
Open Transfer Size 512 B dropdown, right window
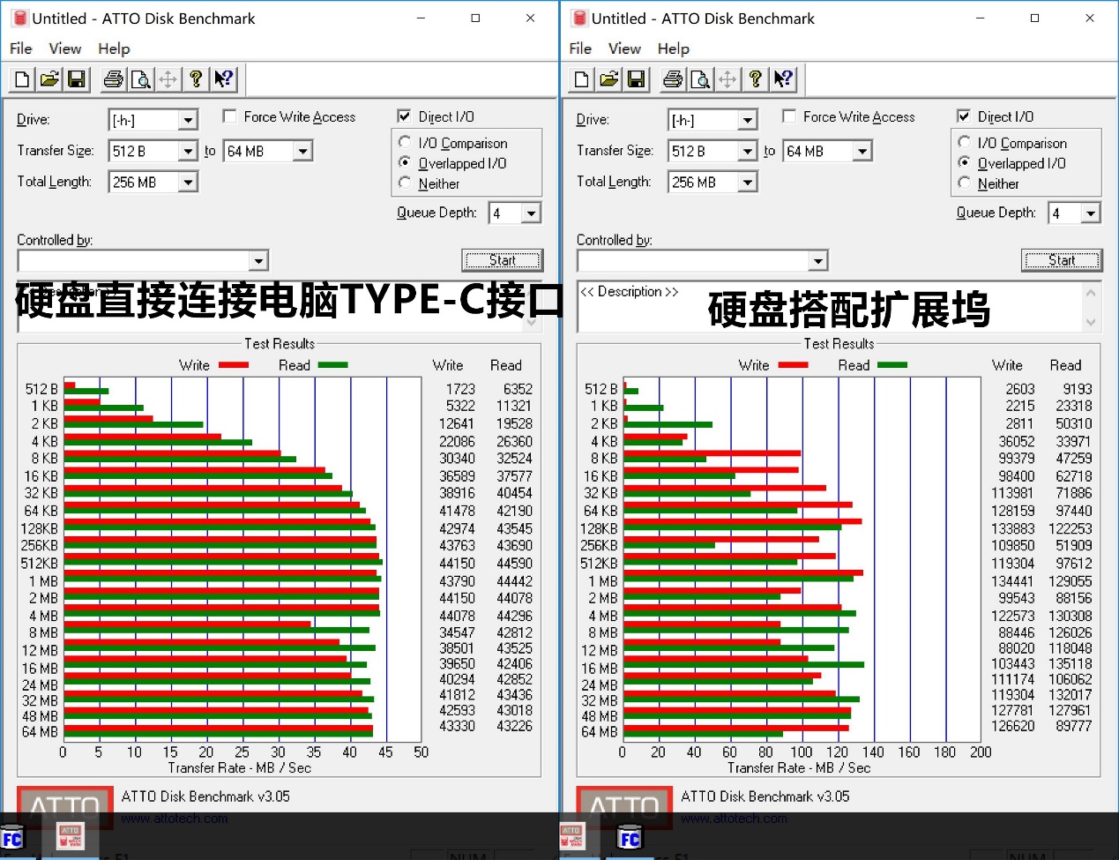[747, 152]
